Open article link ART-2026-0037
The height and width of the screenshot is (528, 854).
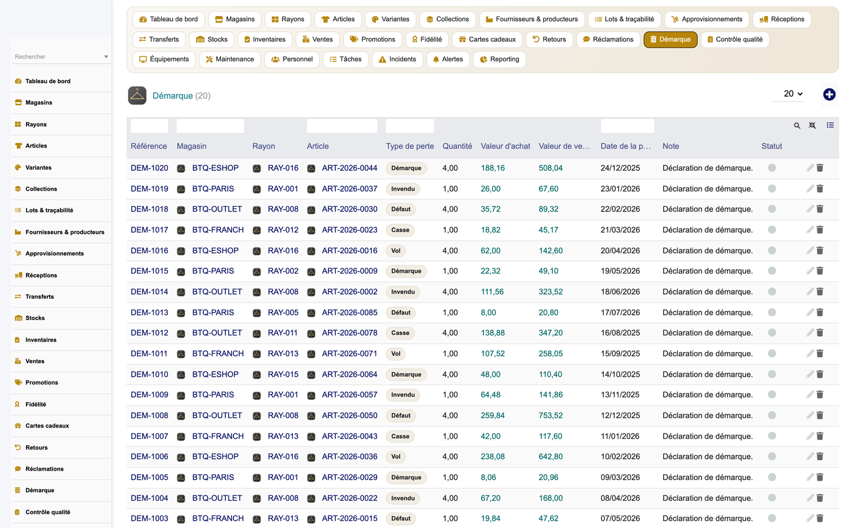point(350,189)
